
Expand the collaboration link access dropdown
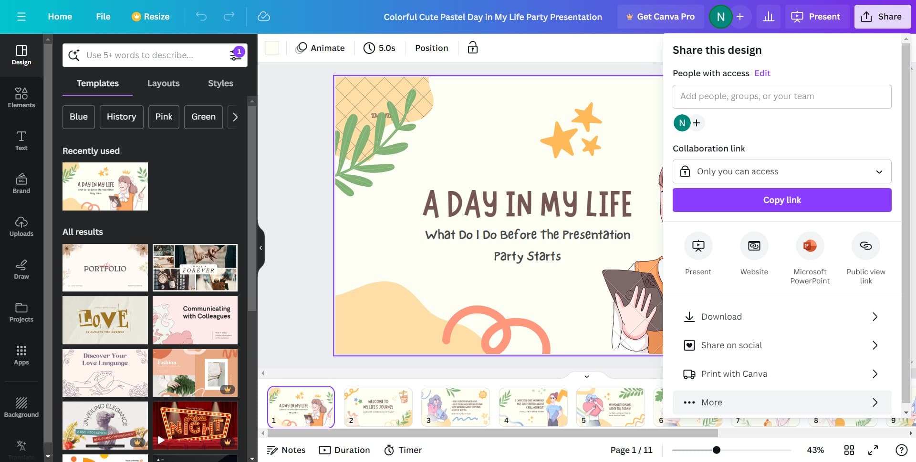point(781,171)
